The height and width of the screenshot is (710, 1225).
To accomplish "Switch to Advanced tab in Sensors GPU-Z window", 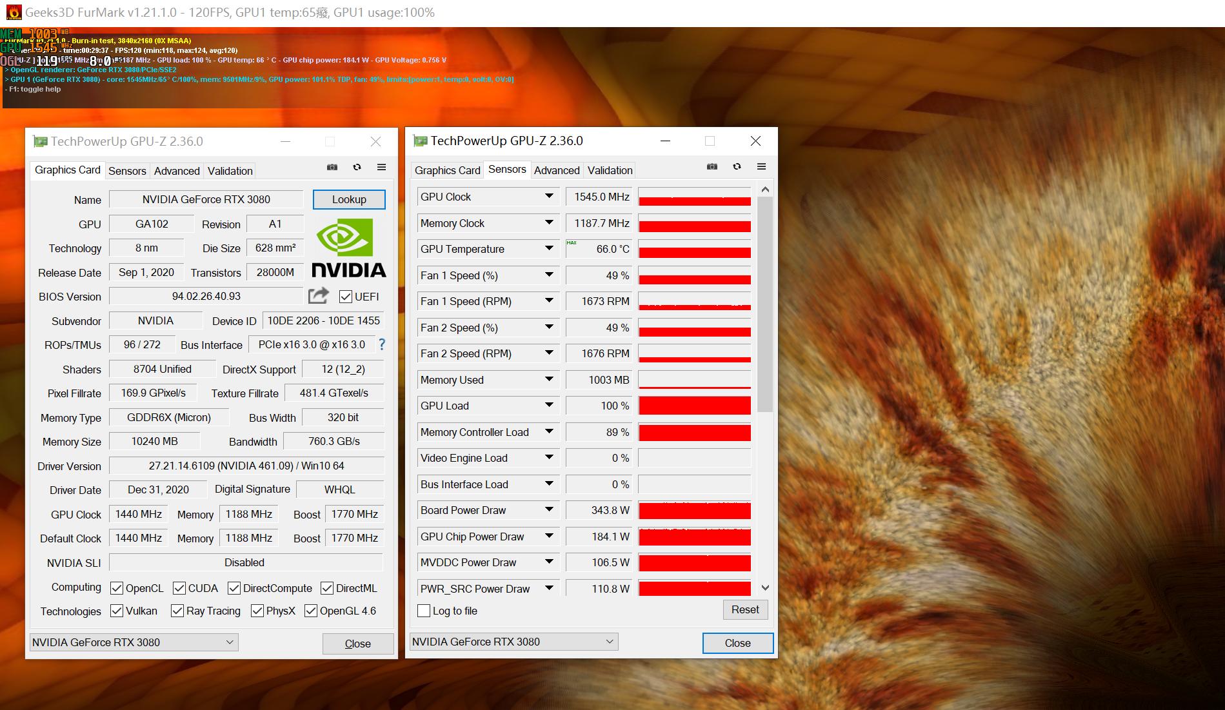I will [x=557, y=170].
